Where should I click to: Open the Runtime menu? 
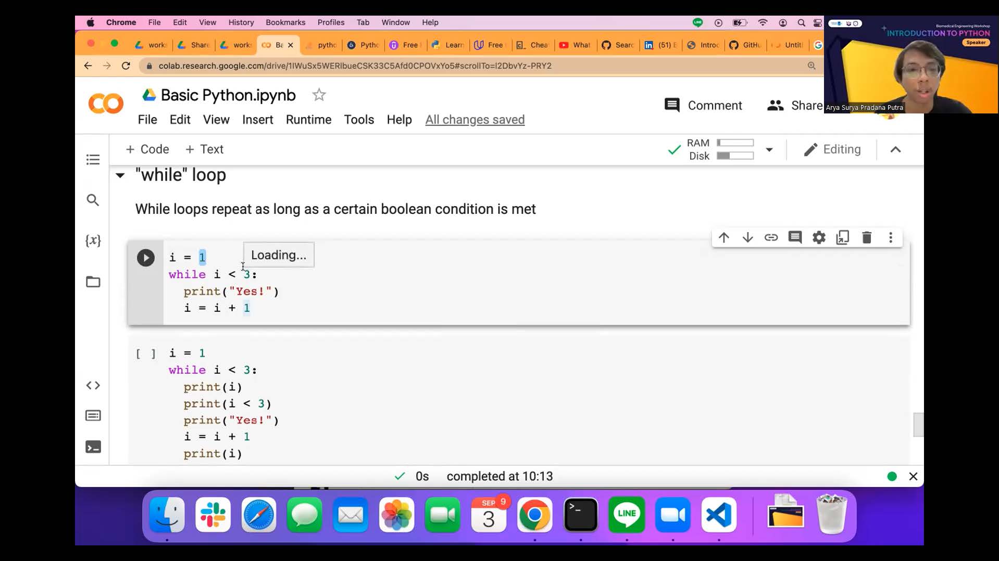tap(308, 120)
